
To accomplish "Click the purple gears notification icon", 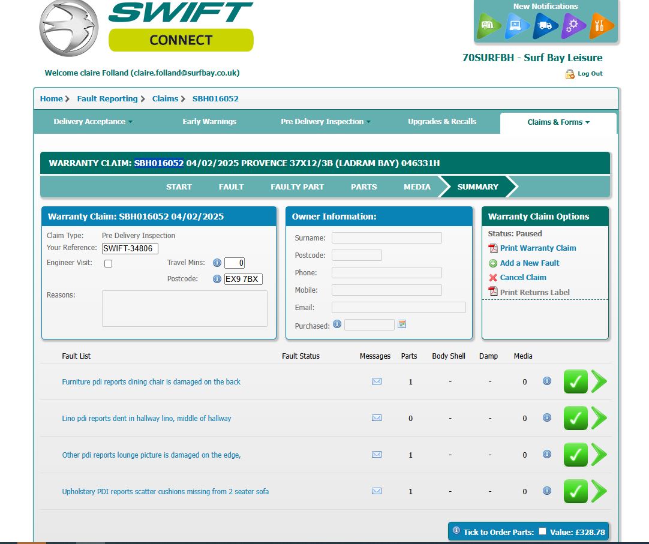I will 573,26.
